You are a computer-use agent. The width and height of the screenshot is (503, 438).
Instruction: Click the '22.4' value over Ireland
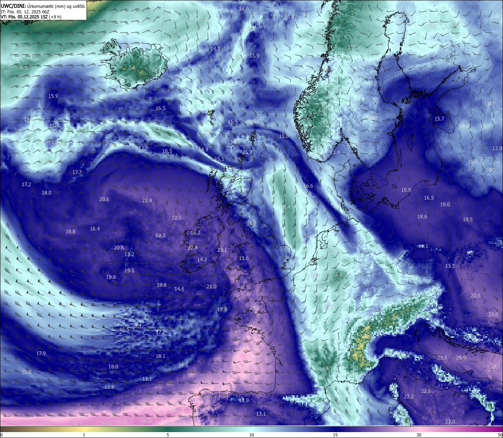193,248
